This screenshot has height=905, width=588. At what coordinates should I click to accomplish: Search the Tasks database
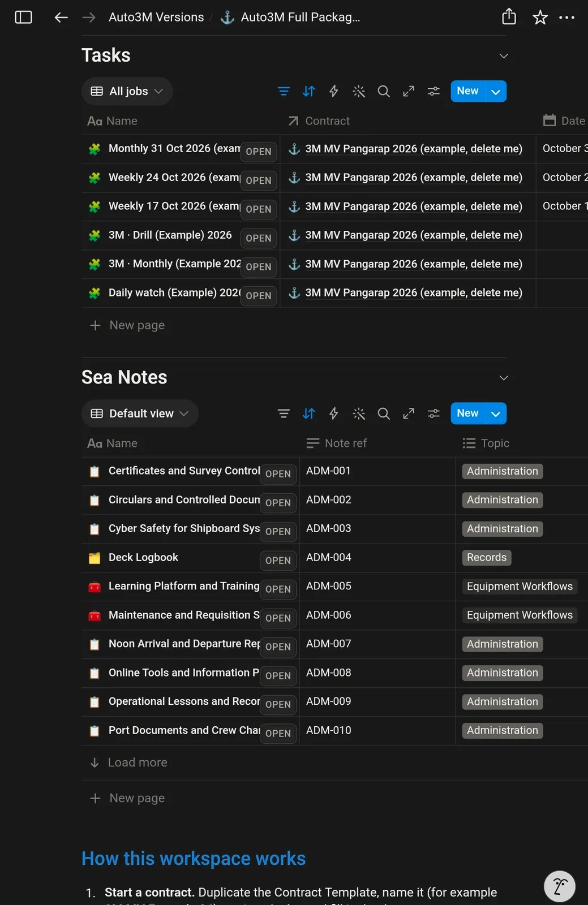coord(384,91)
